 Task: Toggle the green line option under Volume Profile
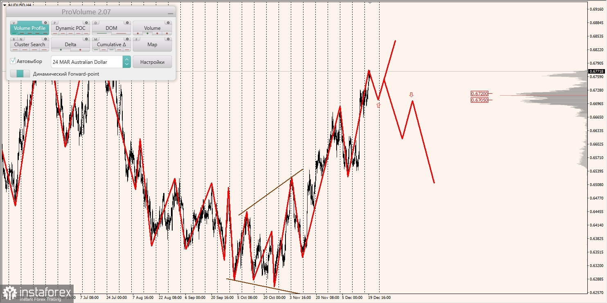14,34
